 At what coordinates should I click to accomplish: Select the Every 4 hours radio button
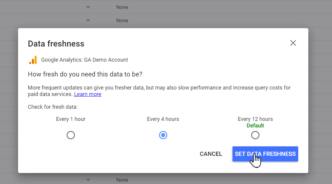(x=163, y=135)
